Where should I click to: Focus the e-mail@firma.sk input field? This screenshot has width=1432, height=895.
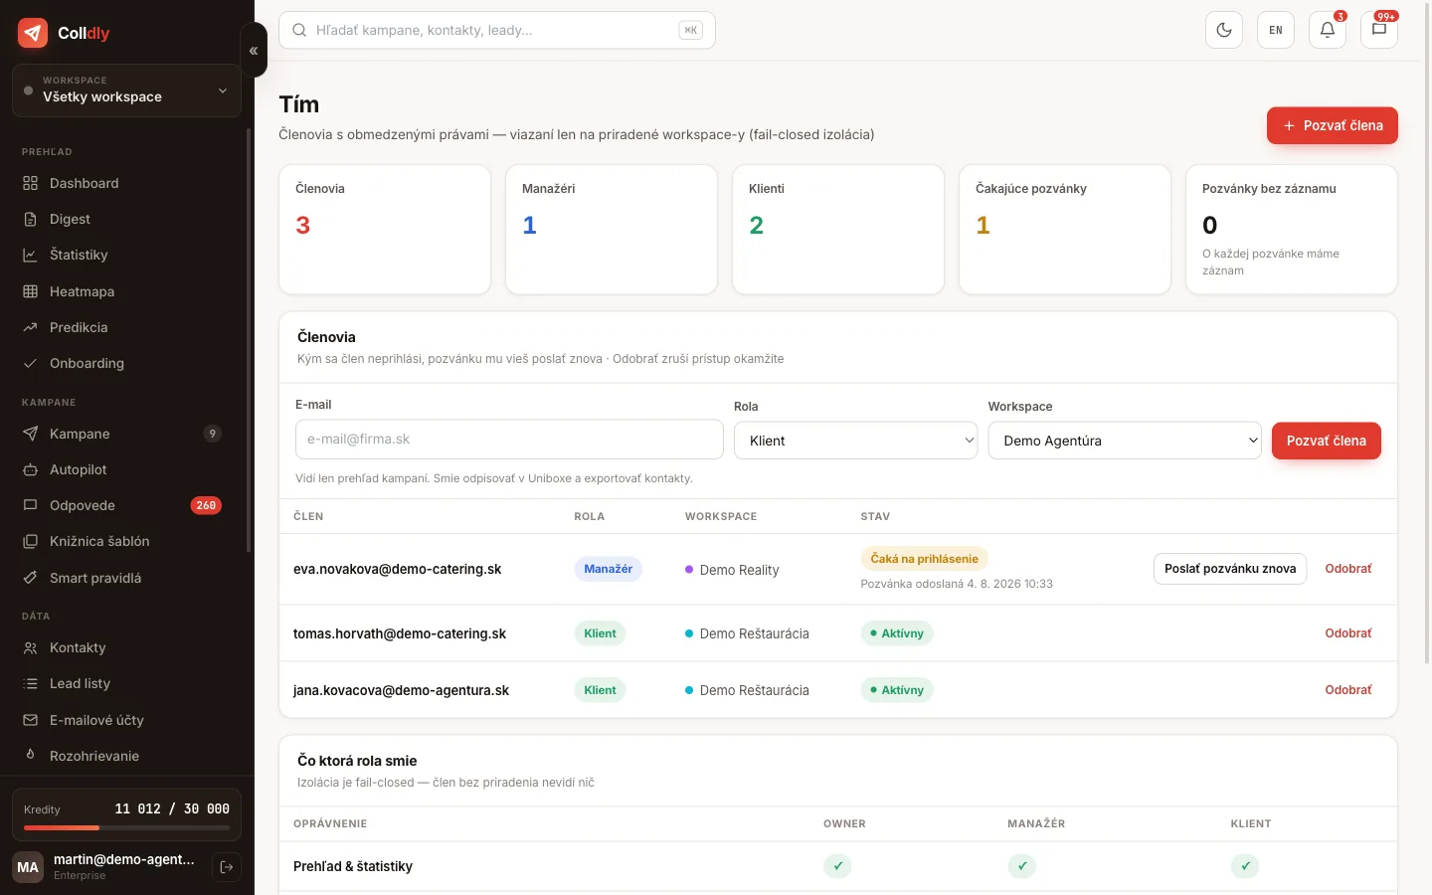click(509, 440)
